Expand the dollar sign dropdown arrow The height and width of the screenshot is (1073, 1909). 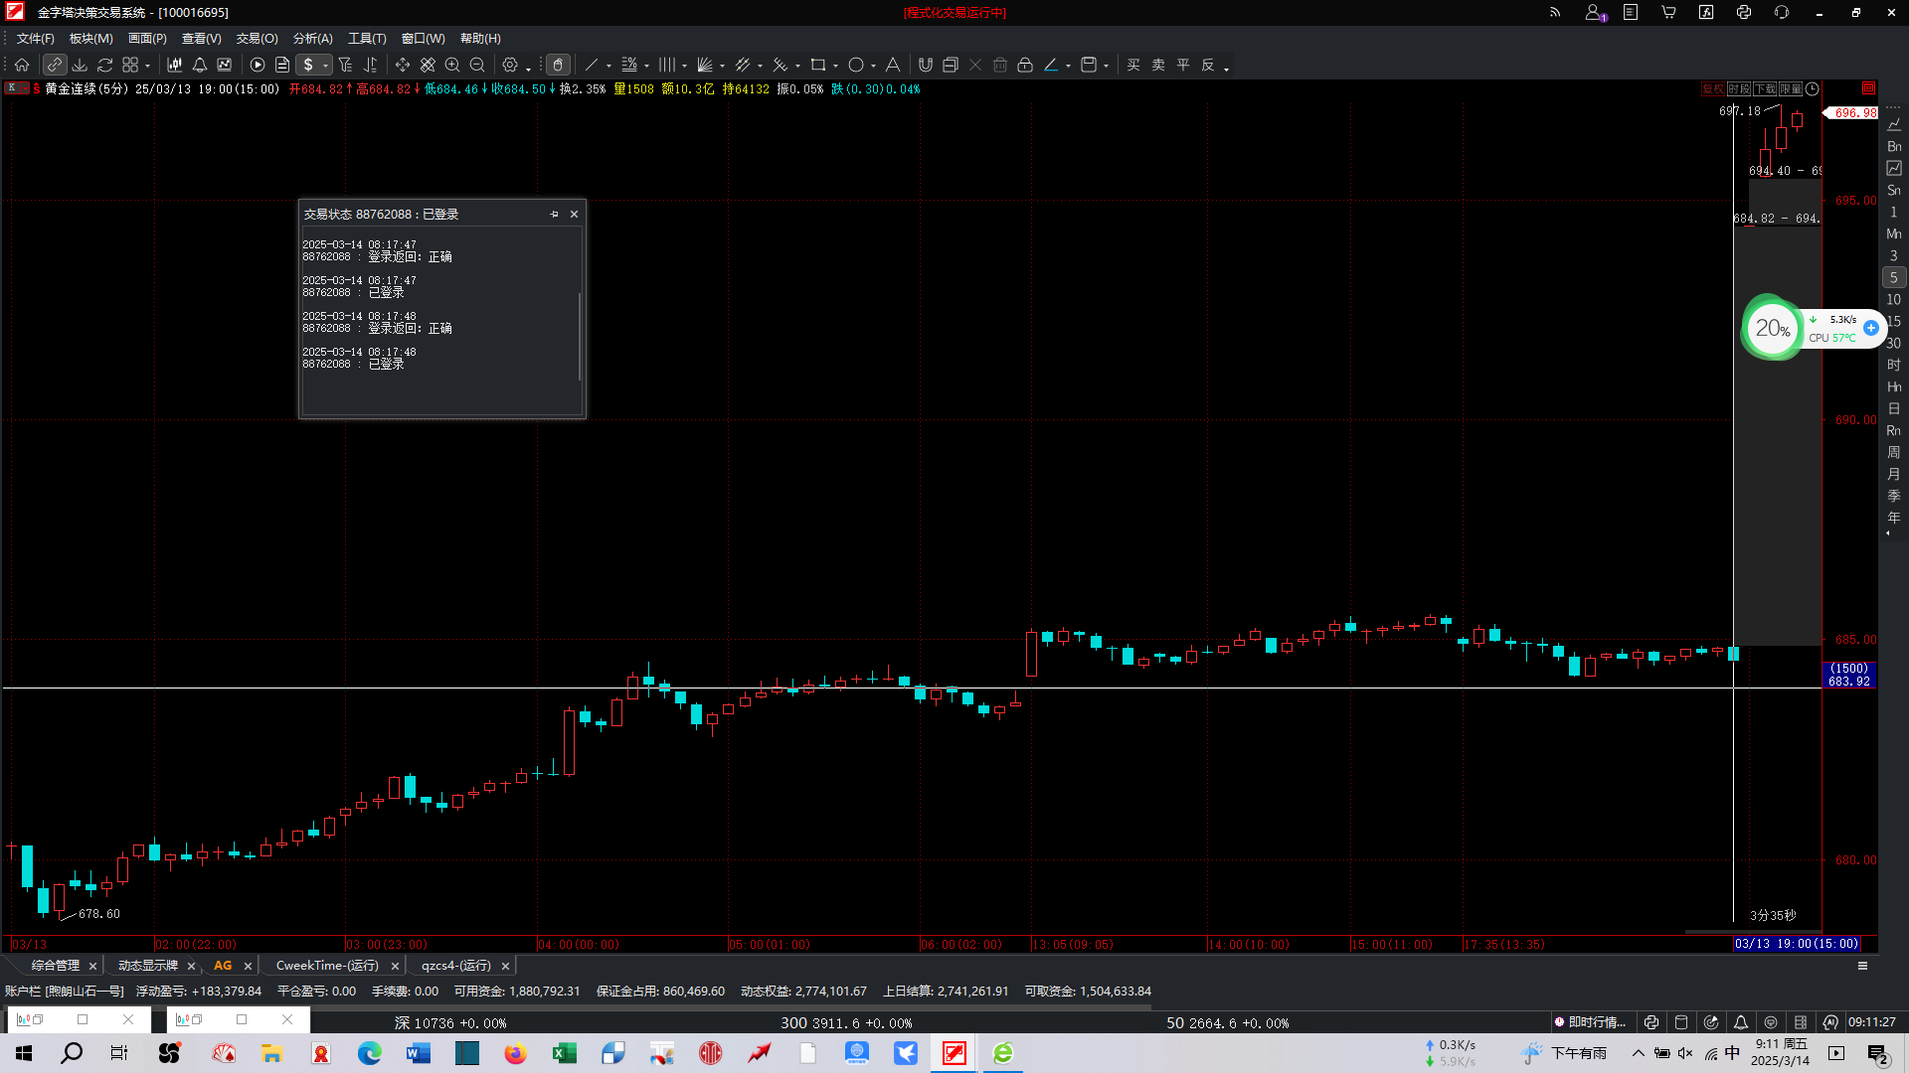tap(325, 67)
